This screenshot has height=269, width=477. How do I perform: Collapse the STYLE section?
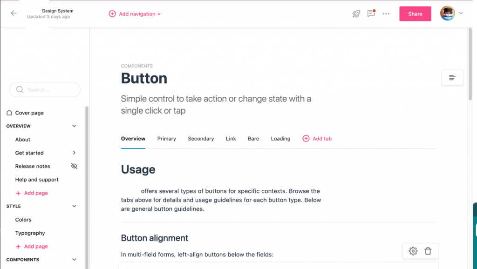(x=74, y=206)
